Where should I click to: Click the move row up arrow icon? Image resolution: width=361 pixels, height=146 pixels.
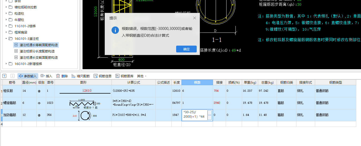pos(4,76)
